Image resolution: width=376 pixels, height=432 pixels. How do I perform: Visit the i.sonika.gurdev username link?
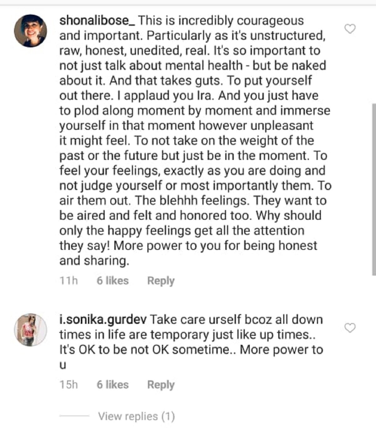(103, 320)
